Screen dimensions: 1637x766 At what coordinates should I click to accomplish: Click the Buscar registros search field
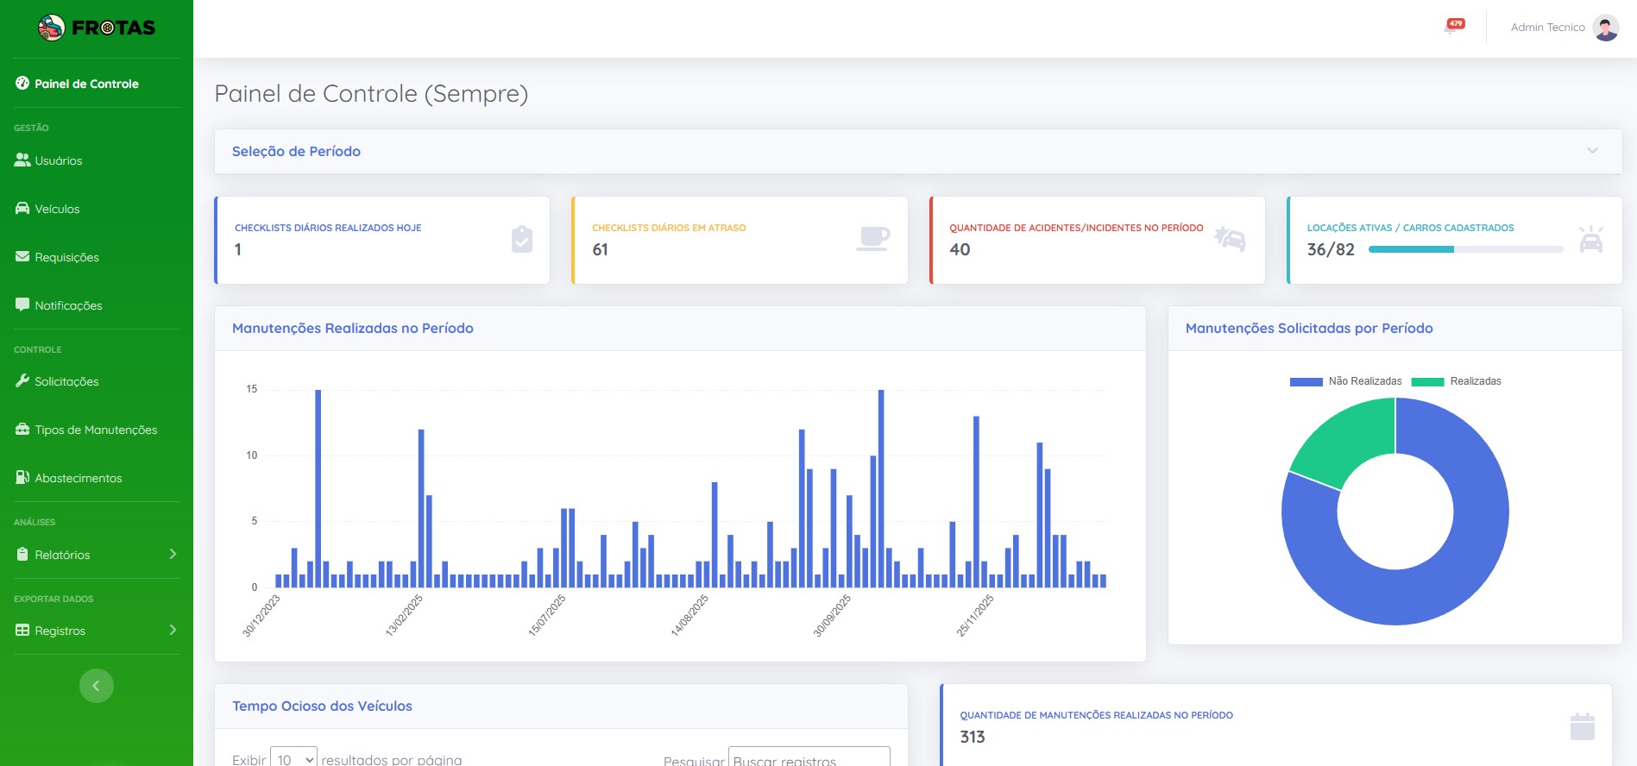pyautogui.click(x=809, y=759)
